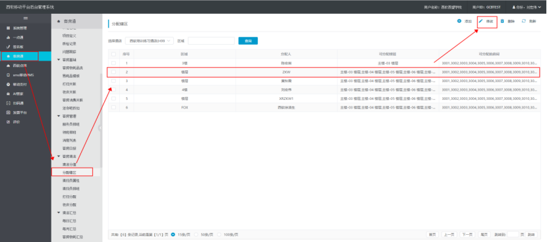Check the checkbox for row 5 (XRZKW1)
This screenshot has width=547, height=242.
click(113, 99)
